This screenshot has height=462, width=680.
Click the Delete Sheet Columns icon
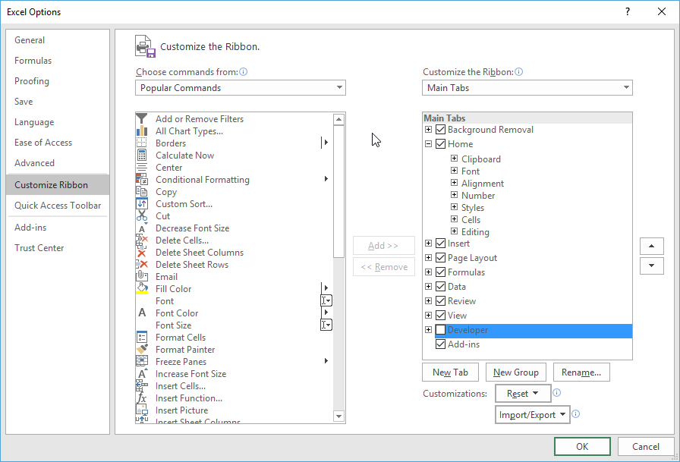click(141, 252)
